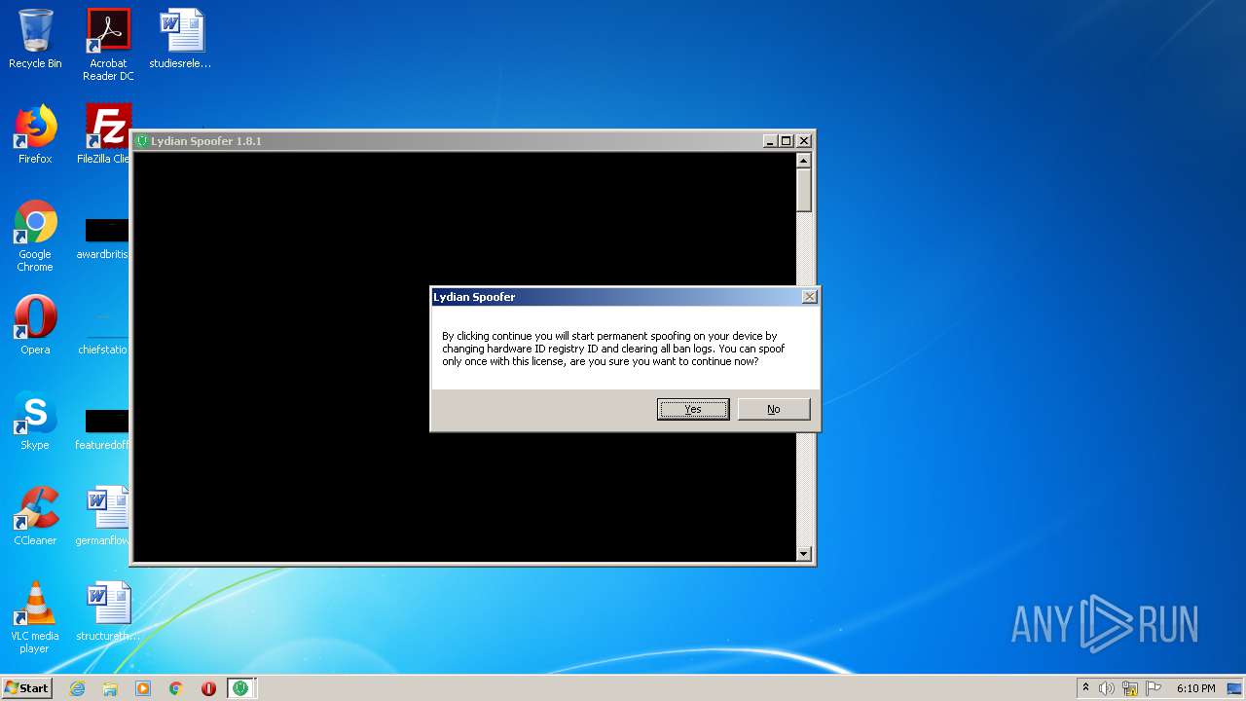Open the network tray icon
The height and width of the screenshot is (701, 1246).
point(1130,688)
